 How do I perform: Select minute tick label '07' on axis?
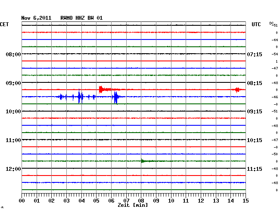pos(126,201)
